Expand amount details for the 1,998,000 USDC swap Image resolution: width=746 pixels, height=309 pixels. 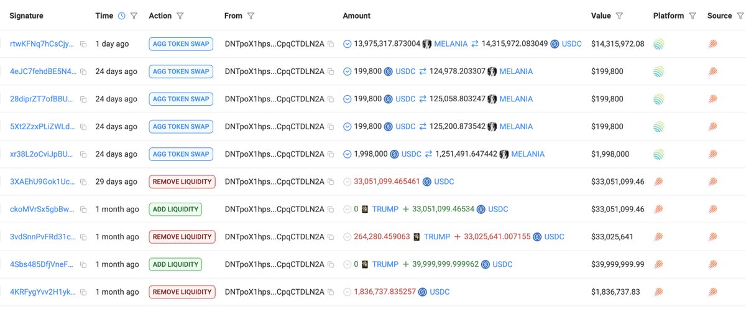(348, 154)
